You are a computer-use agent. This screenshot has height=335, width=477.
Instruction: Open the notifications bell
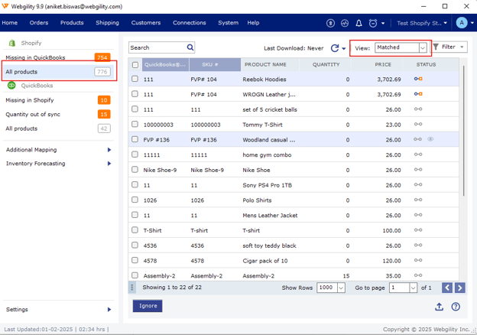pyautogui.click(x=359, y=23)
